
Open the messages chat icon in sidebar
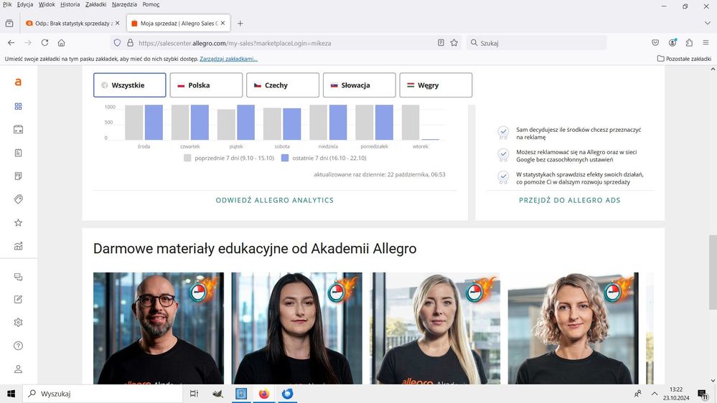(x=18, y=277)
